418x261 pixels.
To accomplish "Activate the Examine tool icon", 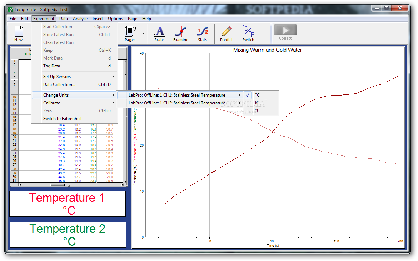I will pyautogui.click(x=181, y=33).
